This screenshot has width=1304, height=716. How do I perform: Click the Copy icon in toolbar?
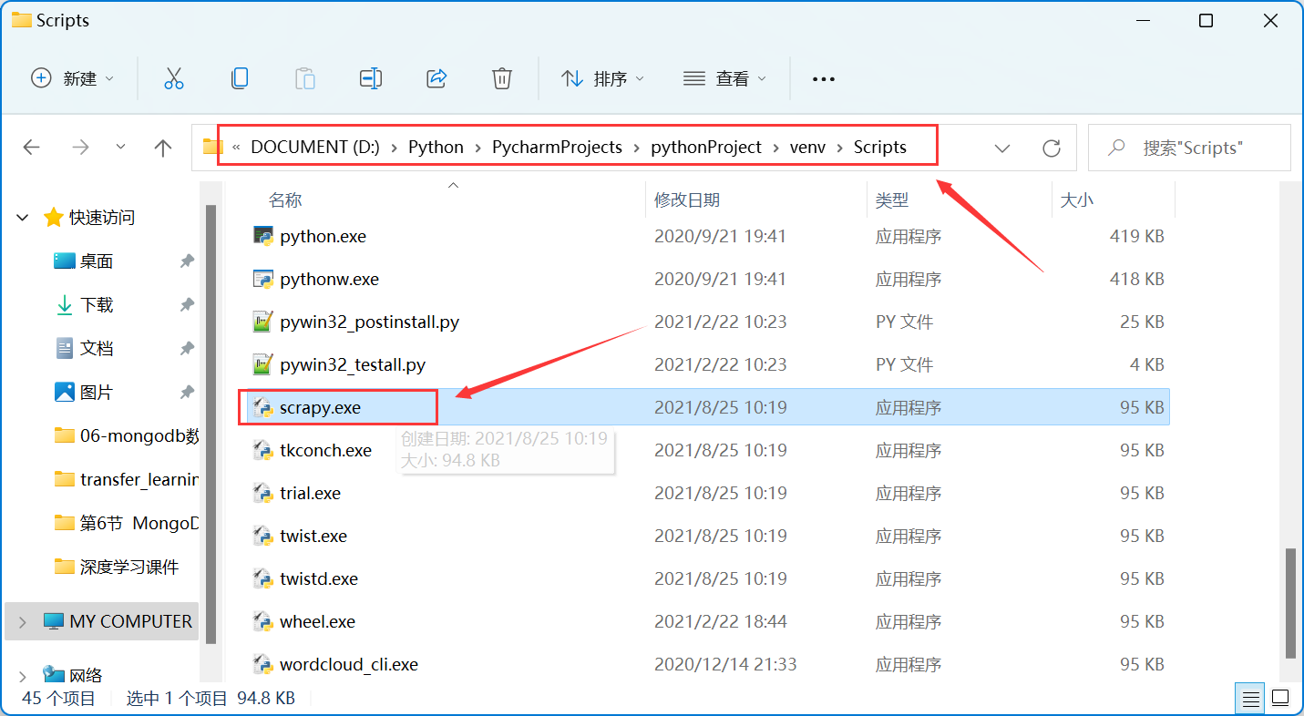[240, 79]
